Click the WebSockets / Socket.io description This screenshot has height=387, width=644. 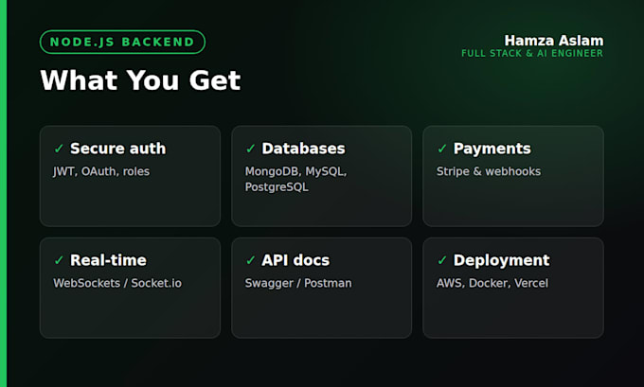point(117,283)
